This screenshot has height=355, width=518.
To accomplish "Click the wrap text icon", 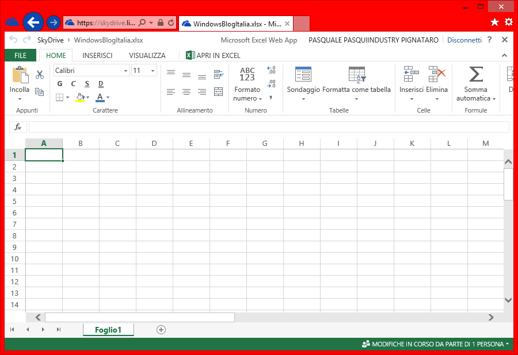I will click(219, 74).
